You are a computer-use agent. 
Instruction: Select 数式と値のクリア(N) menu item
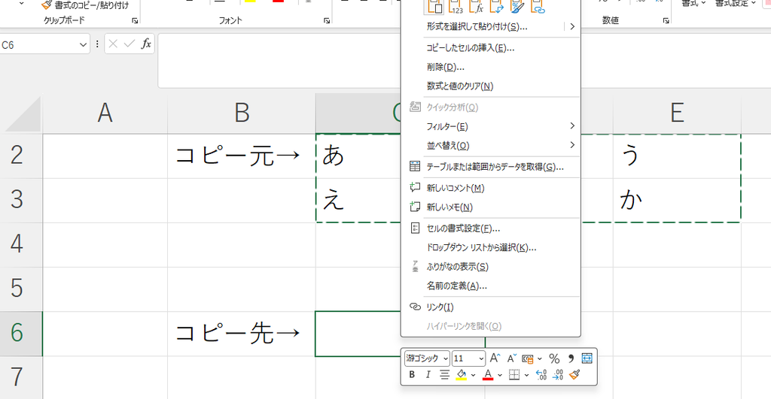tap(491, 86)
